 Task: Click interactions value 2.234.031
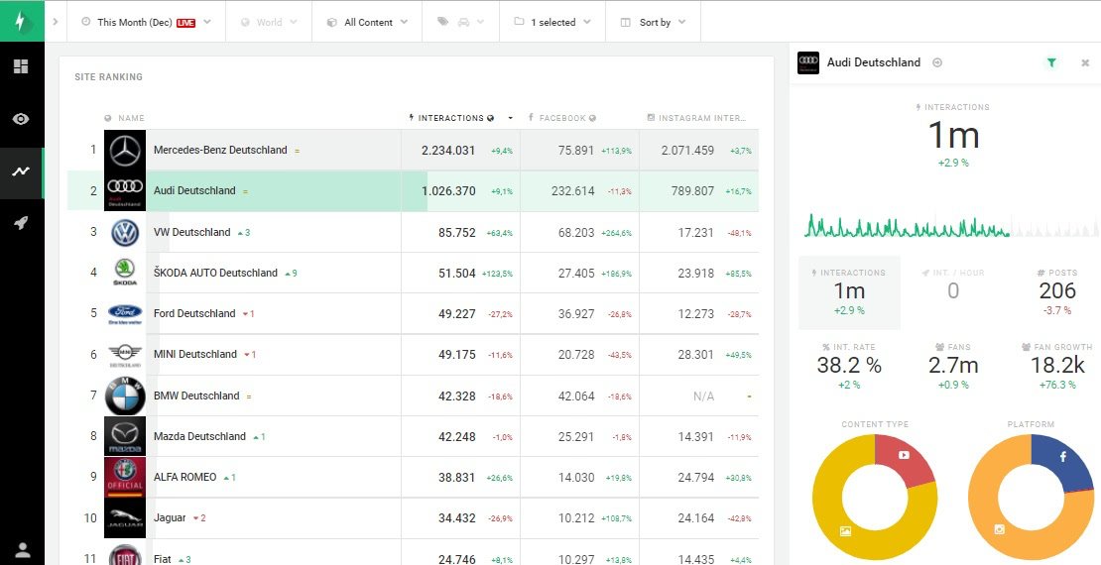click(448, 151)
